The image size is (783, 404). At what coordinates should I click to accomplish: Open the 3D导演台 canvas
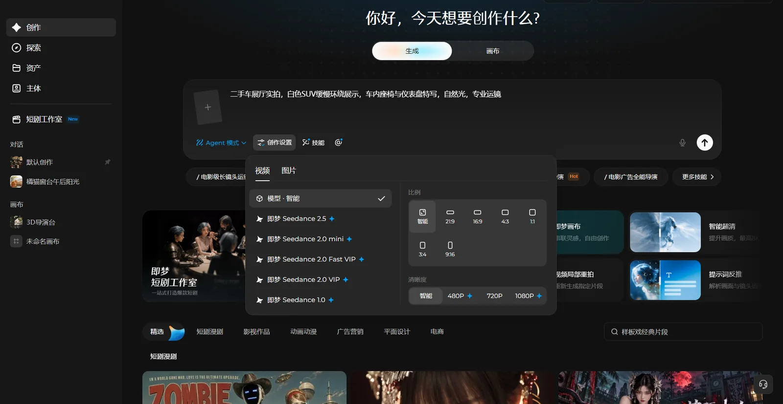[61, 222]
